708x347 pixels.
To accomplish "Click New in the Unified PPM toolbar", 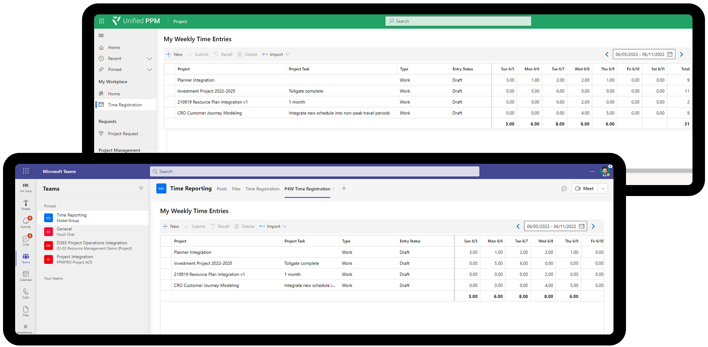I will [x=174, y=54].
